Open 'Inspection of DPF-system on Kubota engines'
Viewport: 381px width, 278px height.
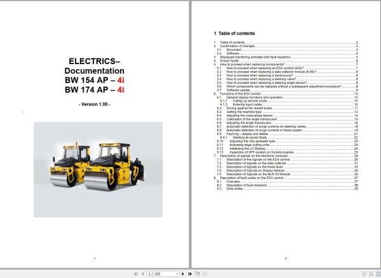pyautogui.click(x=287, y=152)
